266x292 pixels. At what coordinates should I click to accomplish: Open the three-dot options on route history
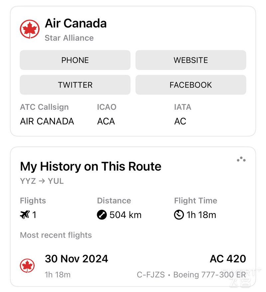click(x=241, y=159)
